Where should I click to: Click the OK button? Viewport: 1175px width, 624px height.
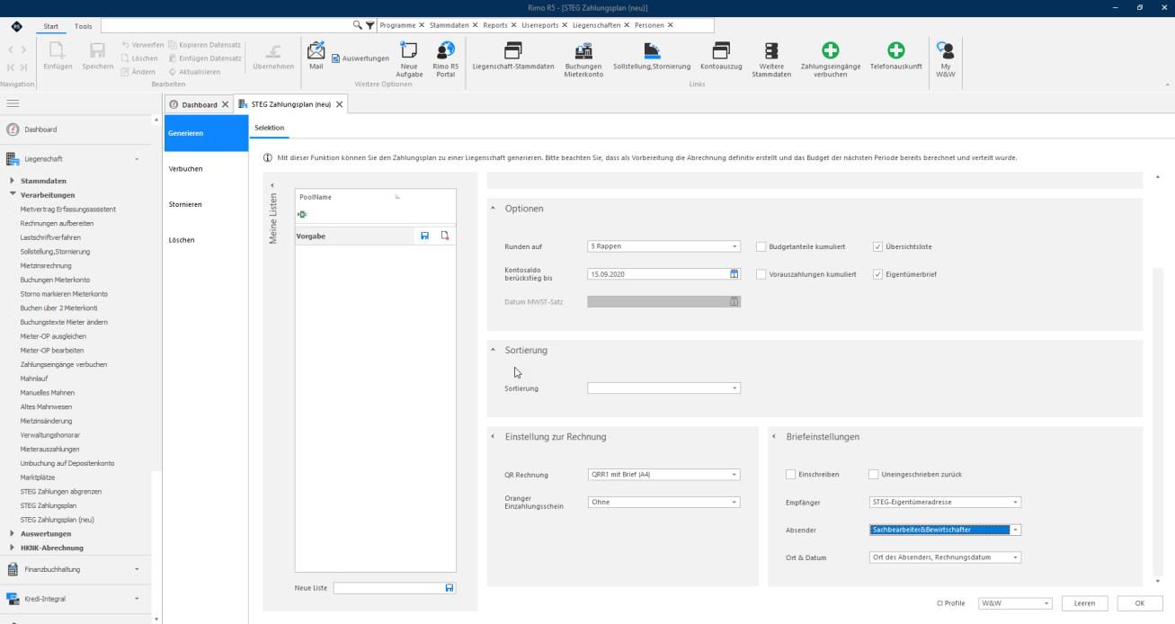point(1139,603)
